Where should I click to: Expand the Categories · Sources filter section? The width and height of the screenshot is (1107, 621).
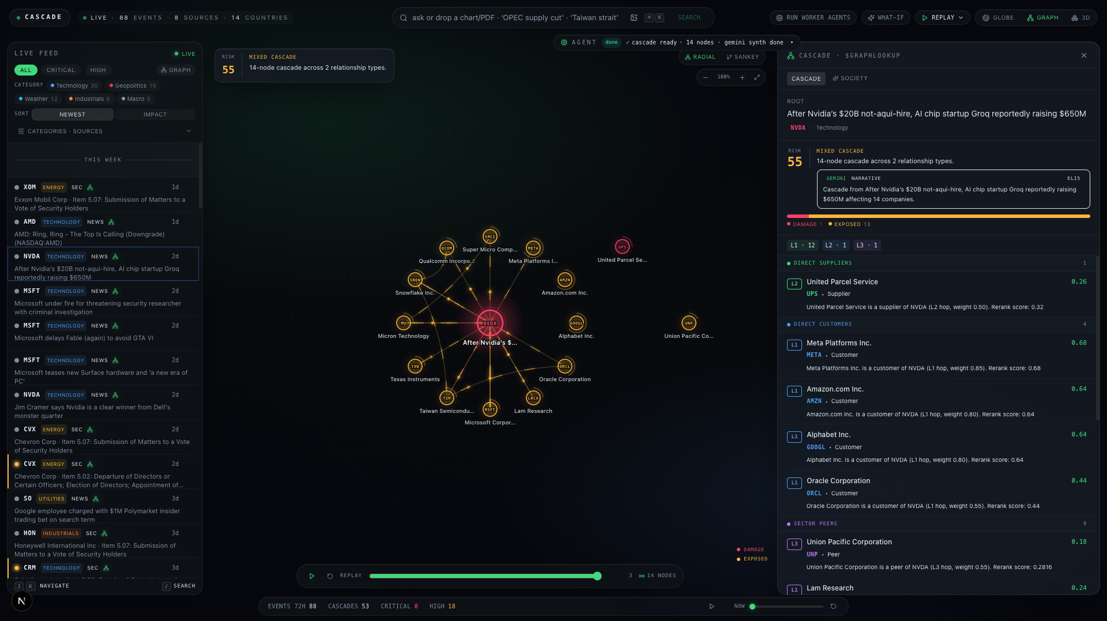[104, 131]
